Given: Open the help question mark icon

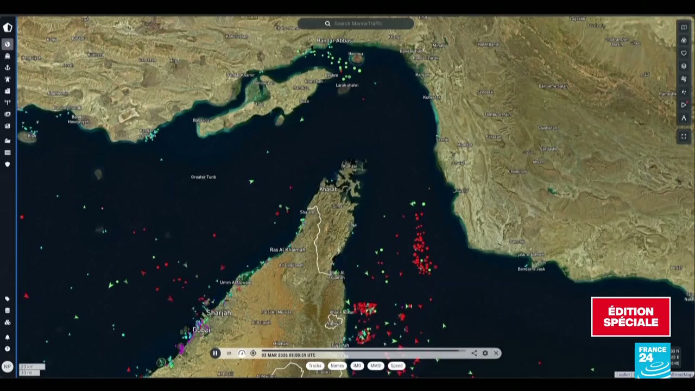Looking at the screenshot, I should coord(8,349).
